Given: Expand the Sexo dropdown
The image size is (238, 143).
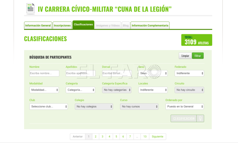Looking at the screenshot, I should coord(153,73).
